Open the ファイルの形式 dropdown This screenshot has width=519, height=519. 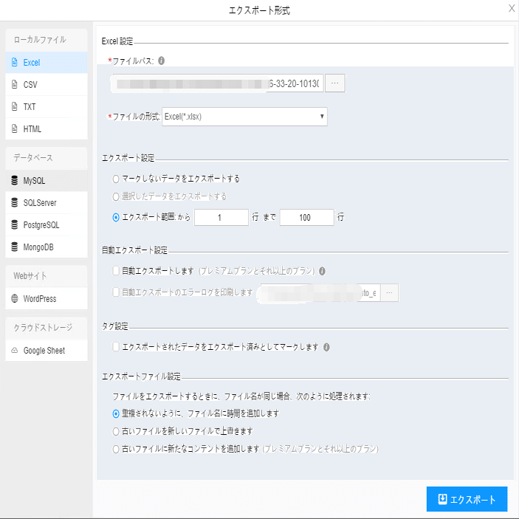pyautogui.click(x=244, y=117)
